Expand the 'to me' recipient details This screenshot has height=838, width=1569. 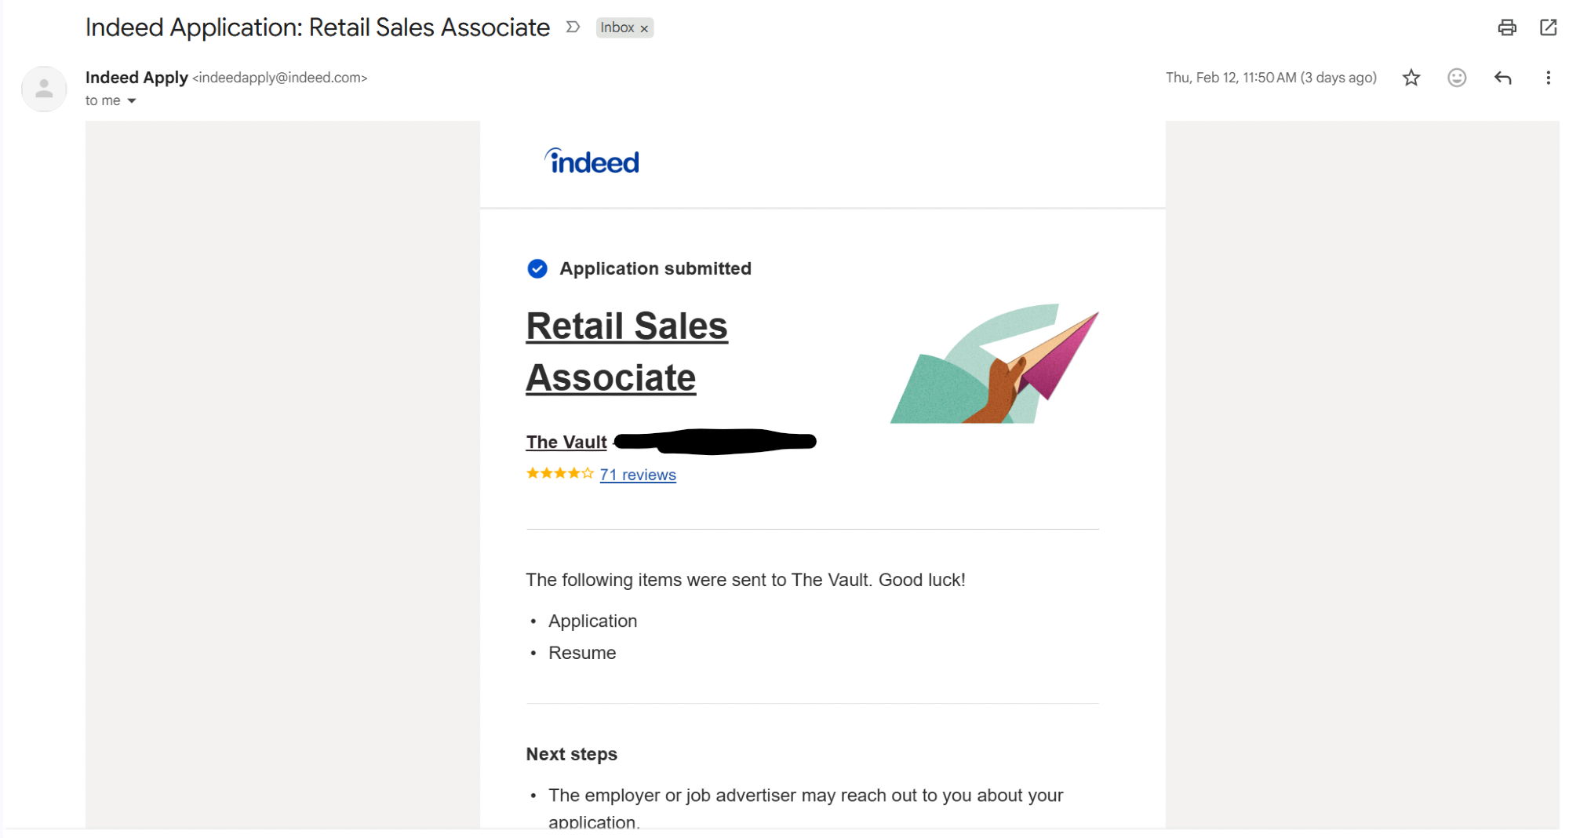tap(132, 101)
